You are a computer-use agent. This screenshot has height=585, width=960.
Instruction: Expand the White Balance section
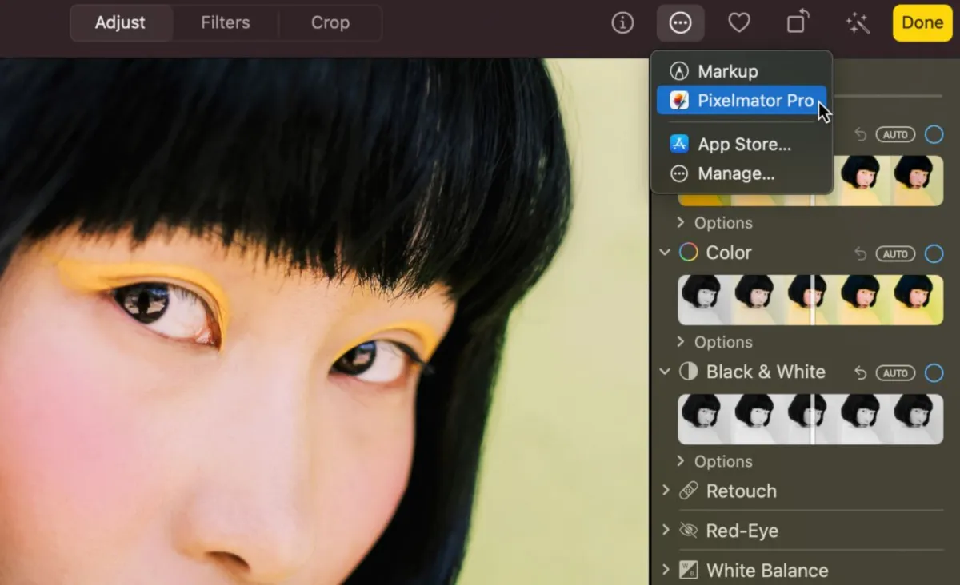pos(666,569)
